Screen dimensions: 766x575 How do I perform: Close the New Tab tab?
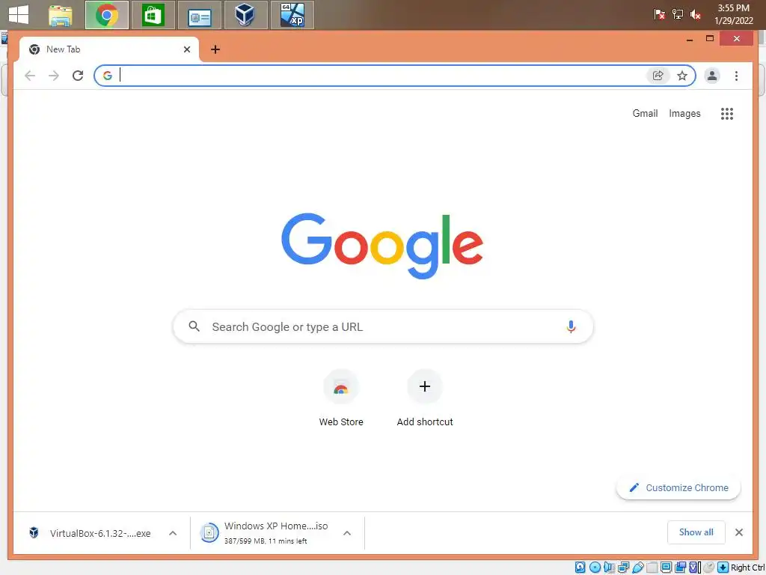point(186,49)
